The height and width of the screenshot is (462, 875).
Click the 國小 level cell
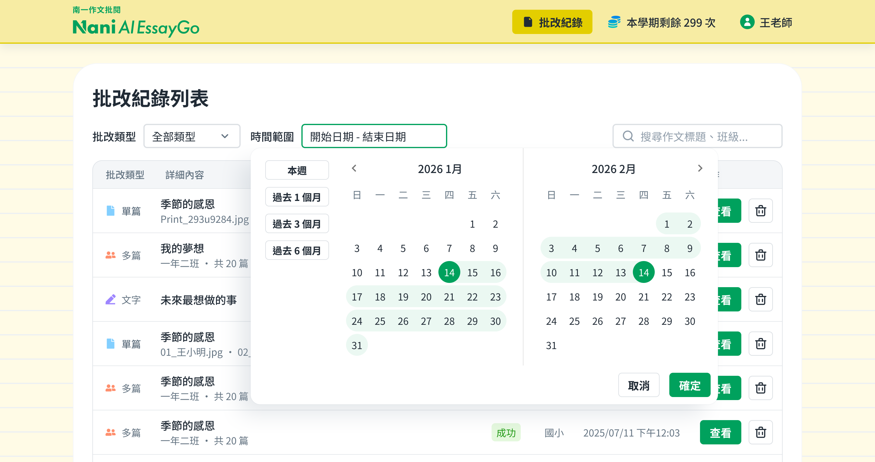click(x=554, y=433)
